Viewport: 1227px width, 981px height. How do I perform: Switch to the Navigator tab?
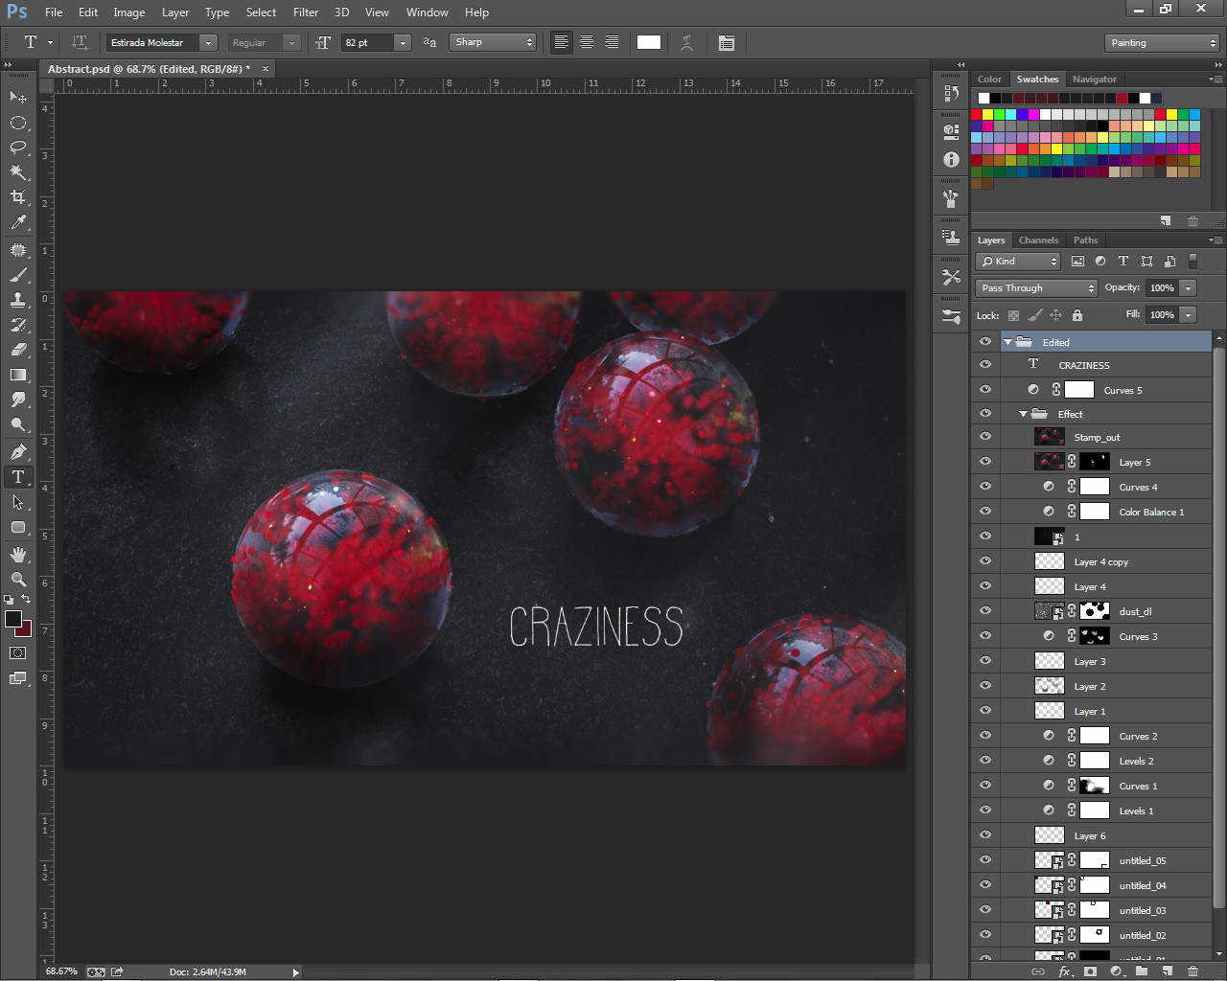pyautogui.click(x=1095, y=80)
